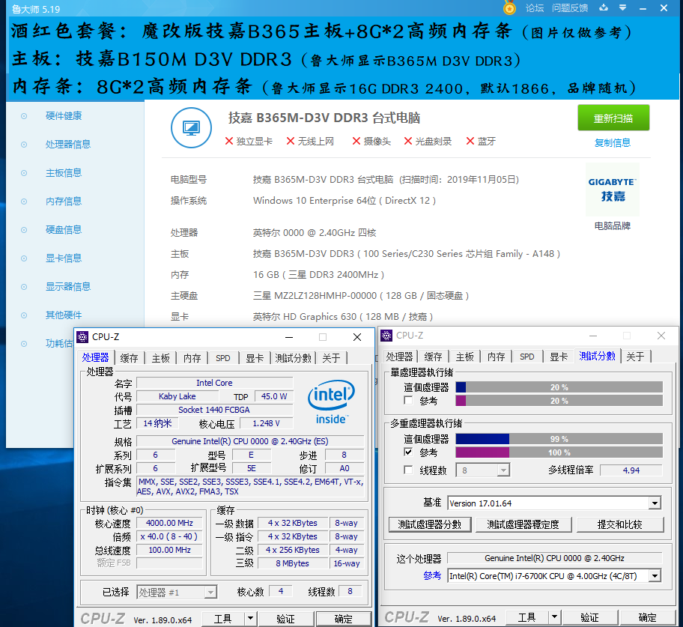Open the medal icon in Lu Dashi title bar

click(509, 7)
